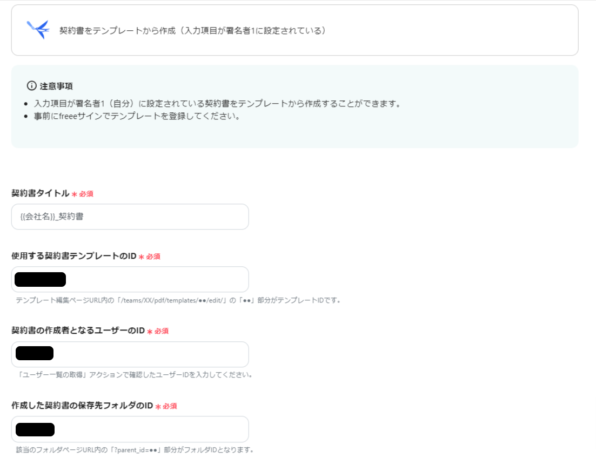
Task: Click the 必須 mark next to 保存先フォルダのID
Action: [166, 406]
